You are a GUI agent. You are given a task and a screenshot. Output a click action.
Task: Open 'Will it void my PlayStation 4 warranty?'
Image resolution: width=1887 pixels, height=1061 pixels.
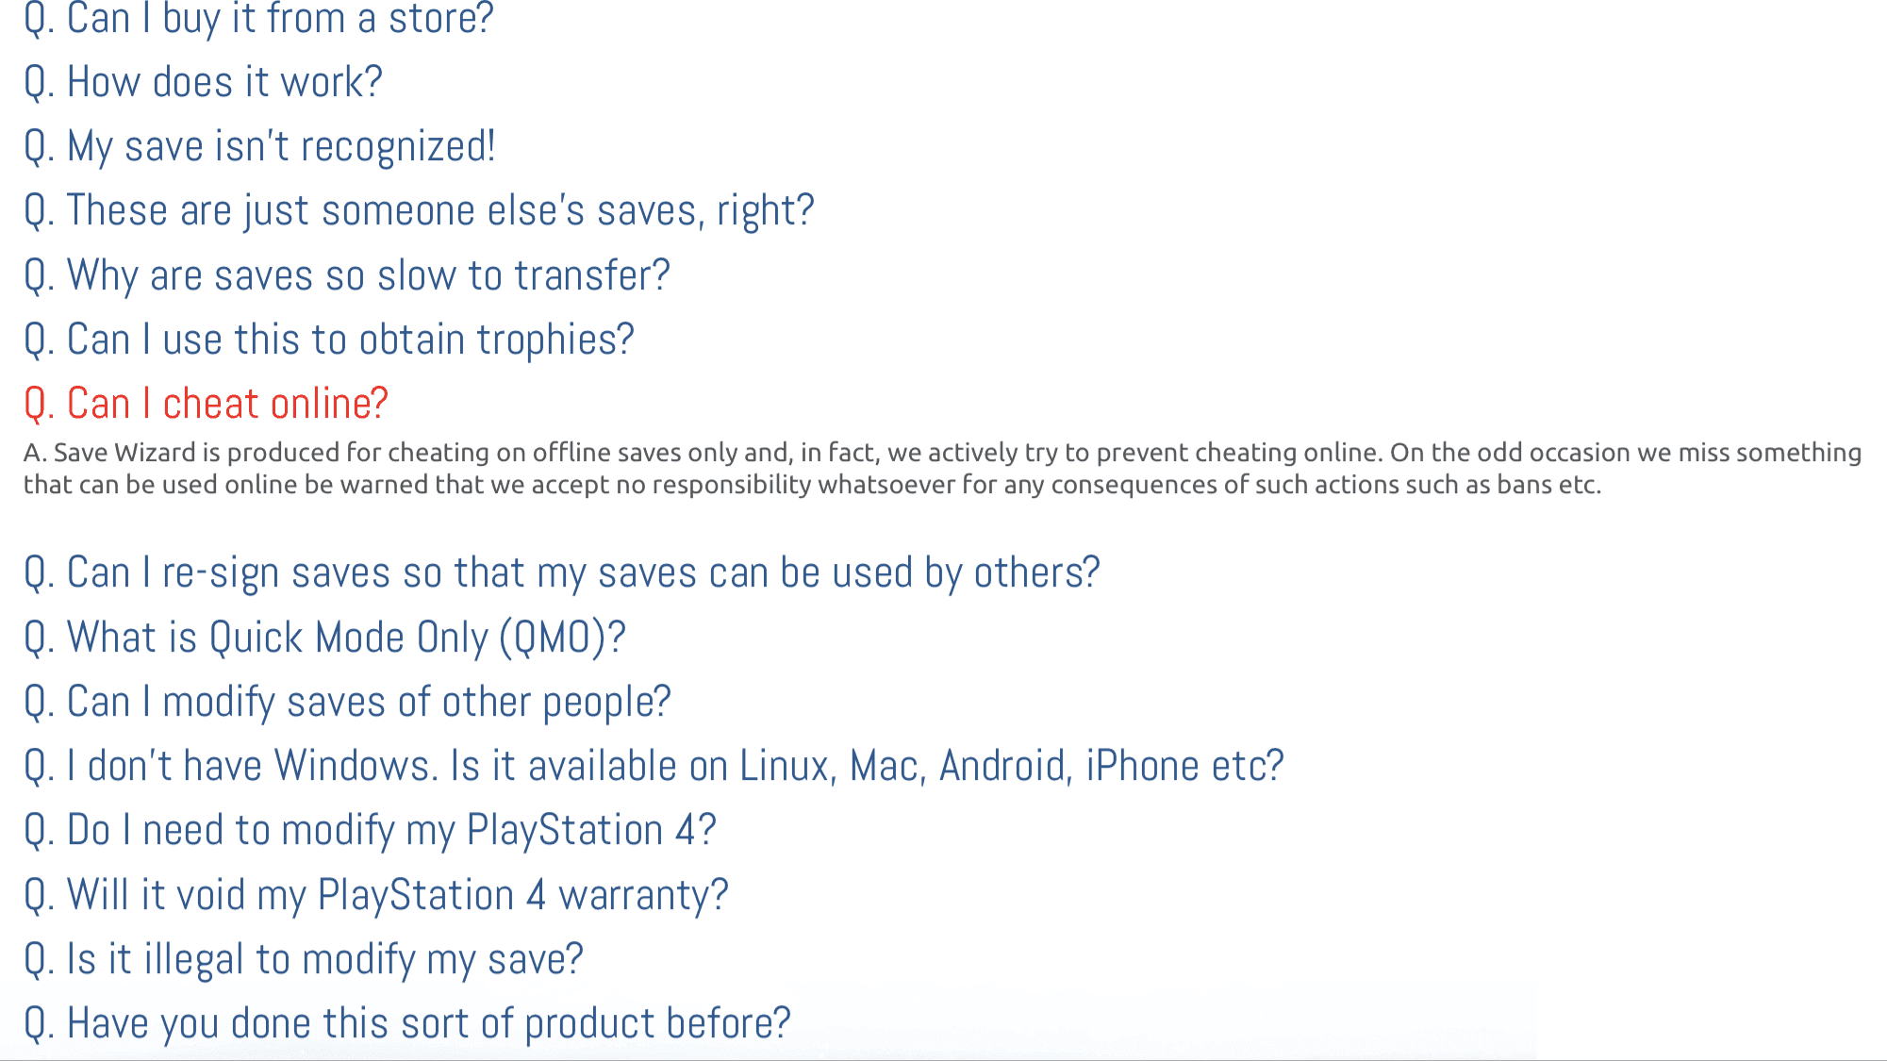(x=375, y=895)
